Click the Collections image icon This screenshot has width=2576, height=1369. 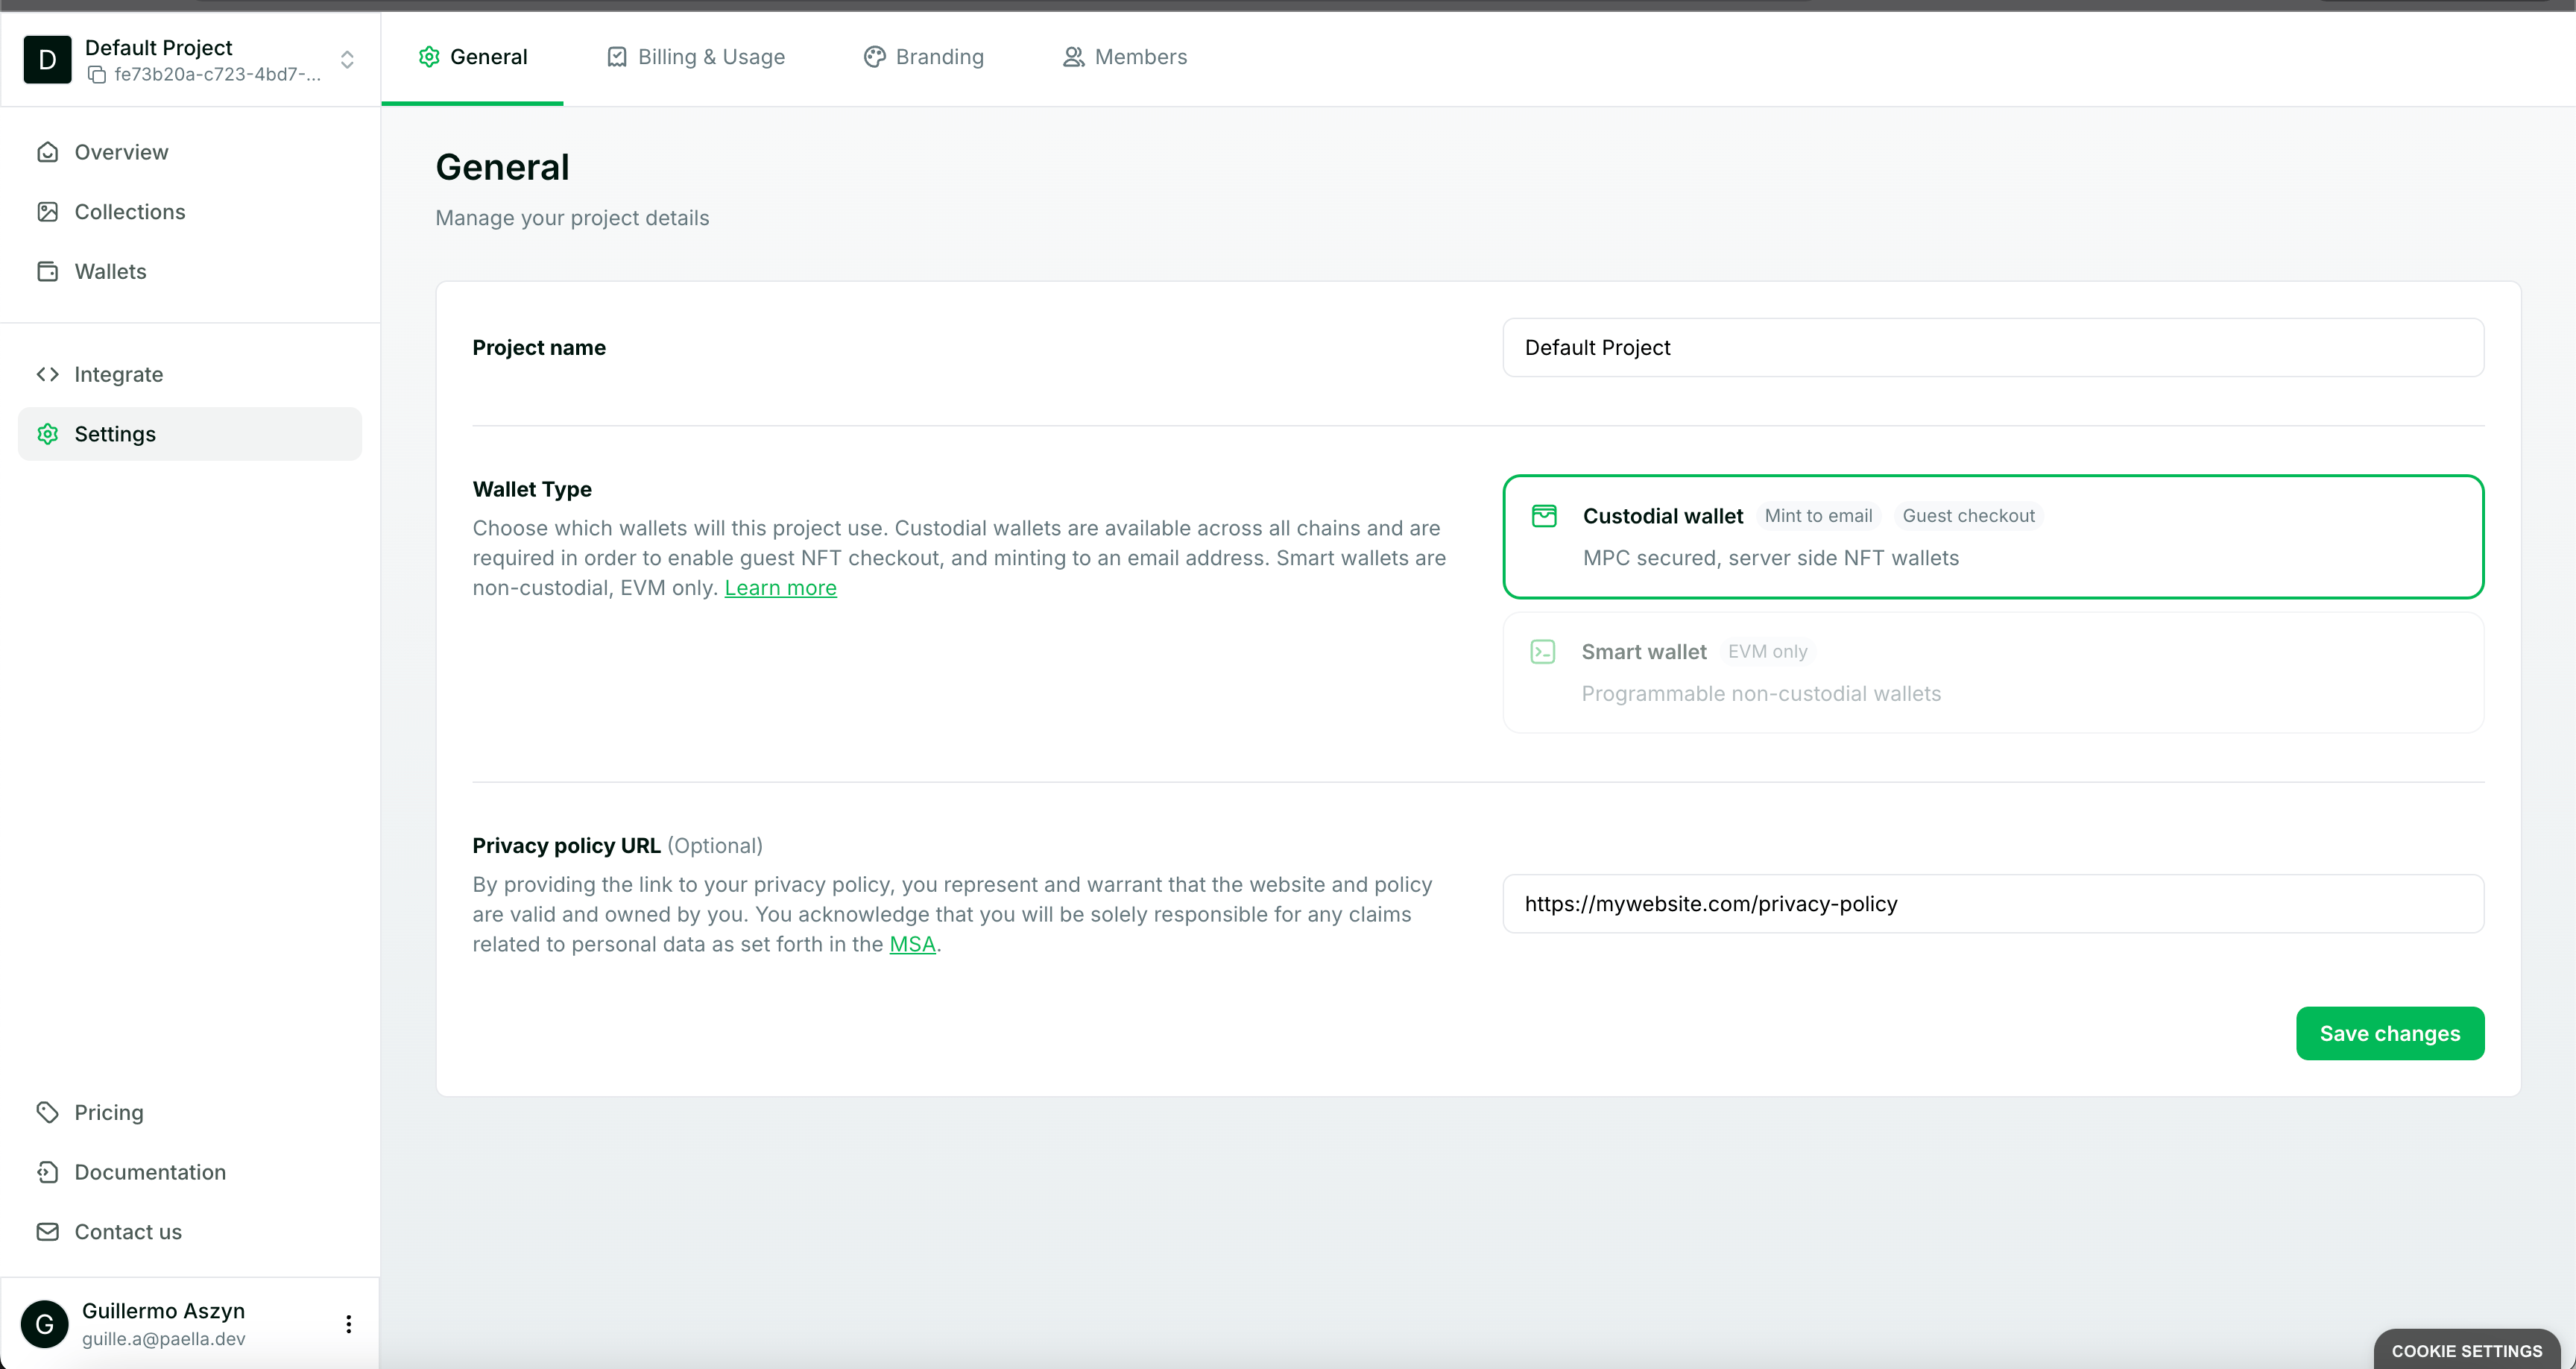coord(47,213)
